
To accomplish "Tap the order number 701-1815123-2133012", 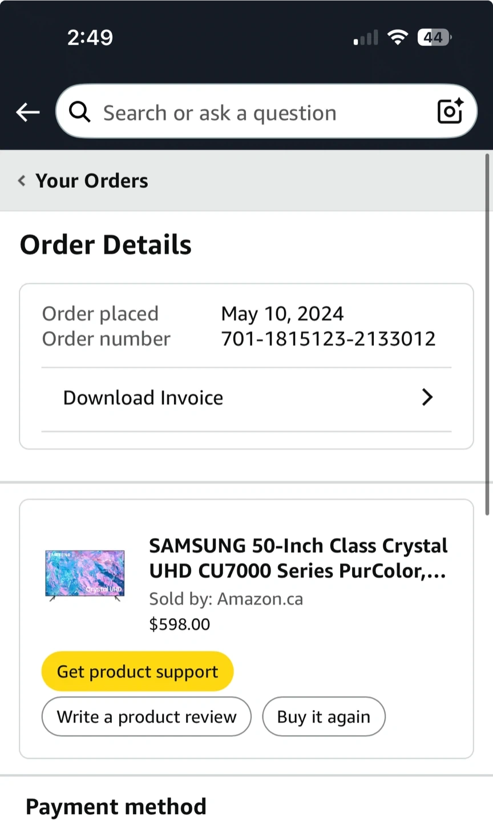I will click(328, 339).
